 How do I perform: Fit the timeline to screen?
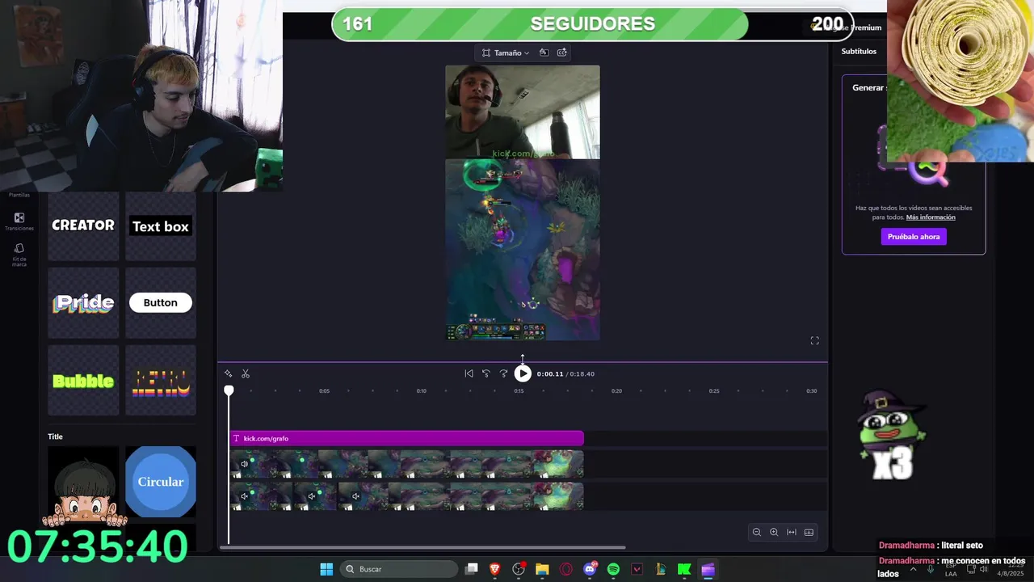(792, 532)
